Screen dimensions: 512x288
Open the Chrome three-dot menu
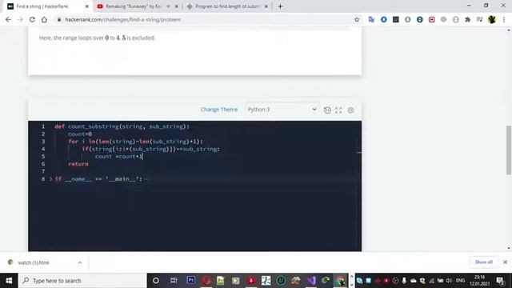tap(504, 19)
